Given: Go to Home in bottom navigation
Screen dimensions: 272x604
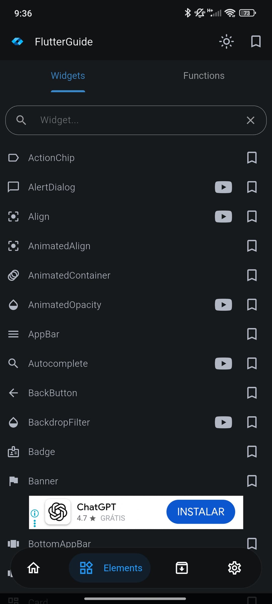Looking at the screenshot, I should [x=33, y=568].
